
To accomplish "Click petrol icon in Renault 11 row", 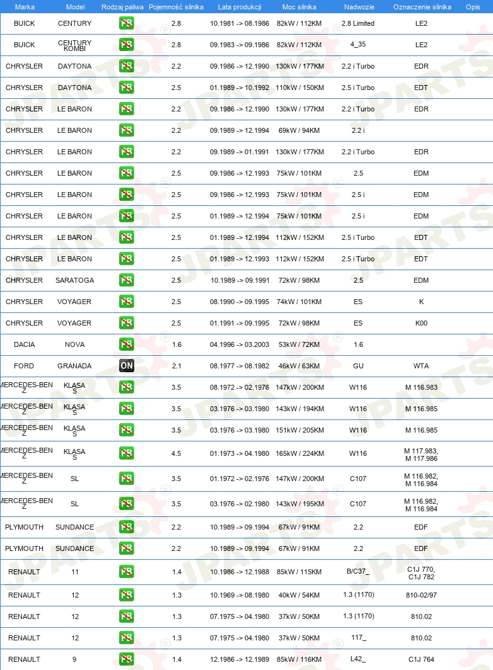I will [126, 571].
